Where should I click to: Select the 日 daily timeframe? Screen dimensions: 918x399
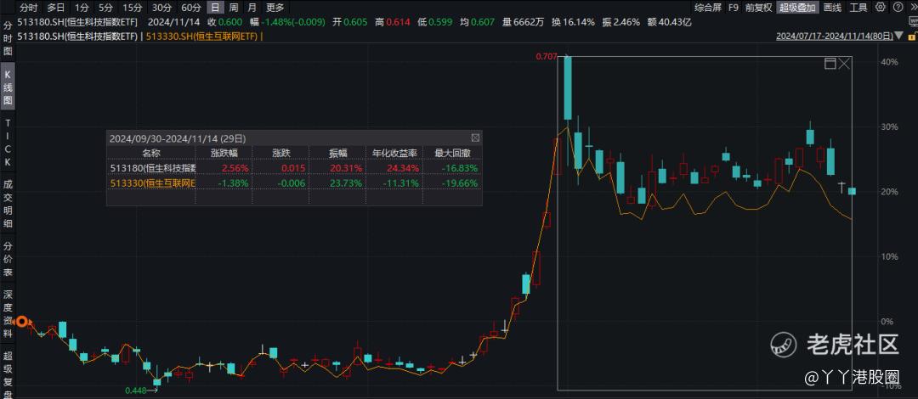216,8
